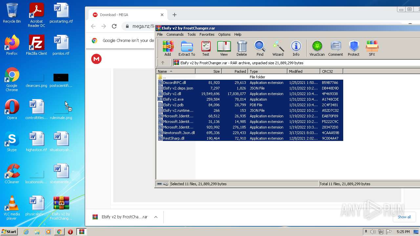Image resolution: width=420 pixels, height=236 pixels.
Task: Click the Add toolbar icon in WinRAR
Action: pyautogui.click(x=168, y=49)
